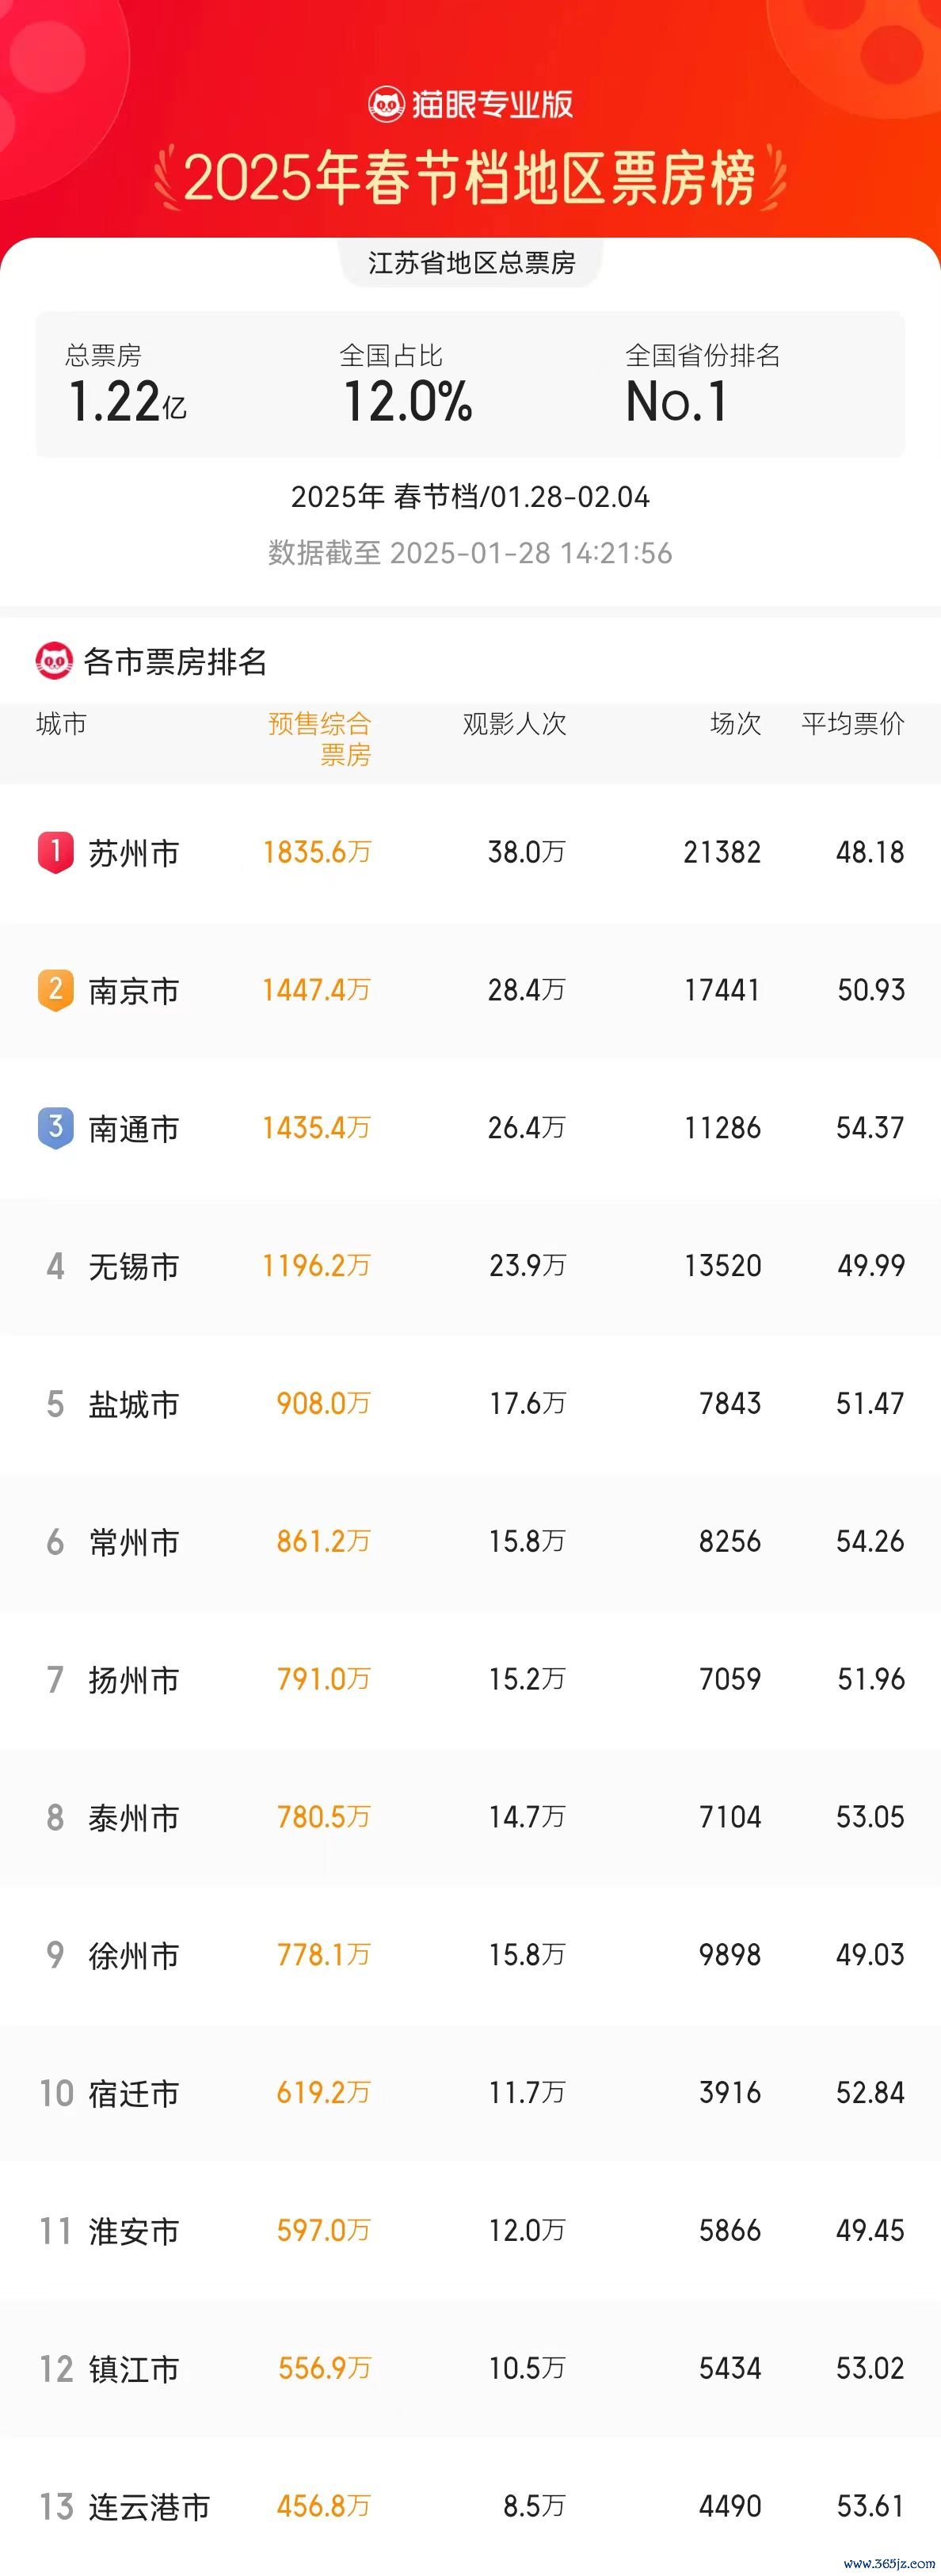
Task: Open the 连云港市 row
Action: [x=470, y=2507]
